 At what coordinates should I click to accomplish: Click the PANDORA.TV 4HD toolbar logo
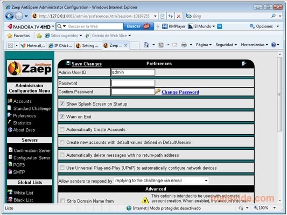[x=29, y=26]
